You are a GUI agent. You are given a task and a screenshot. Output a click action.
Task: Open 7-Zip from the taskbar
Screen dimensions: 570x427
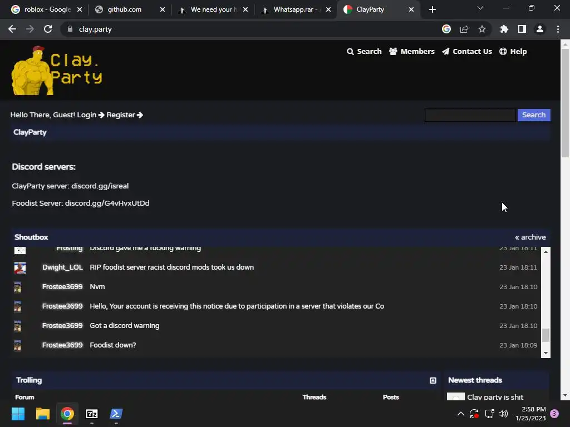coord(92,414)
